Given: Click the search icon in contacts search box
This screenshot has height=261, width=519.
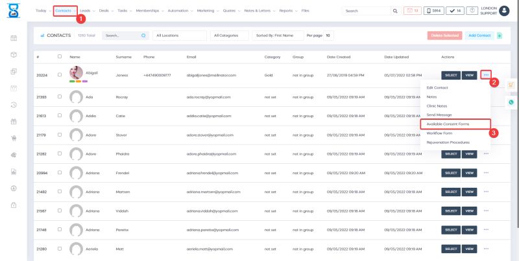Looking at the screenshot, I should click(x=143, y=36).
